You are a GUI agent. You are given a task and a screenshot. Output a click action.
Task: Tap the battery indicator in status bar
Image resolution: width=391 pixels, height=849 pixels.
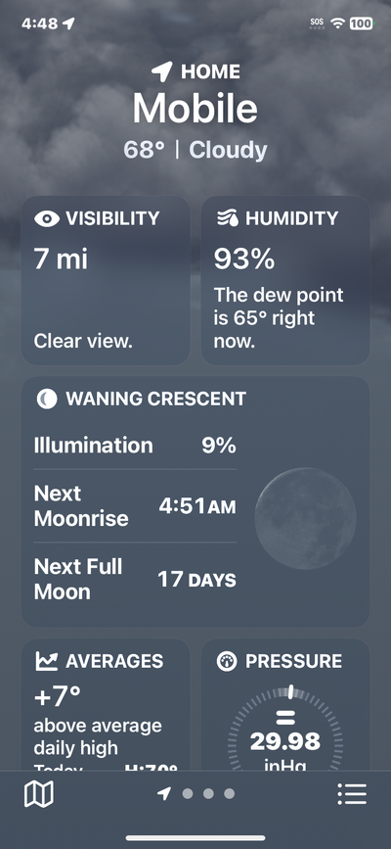(361, 24)
